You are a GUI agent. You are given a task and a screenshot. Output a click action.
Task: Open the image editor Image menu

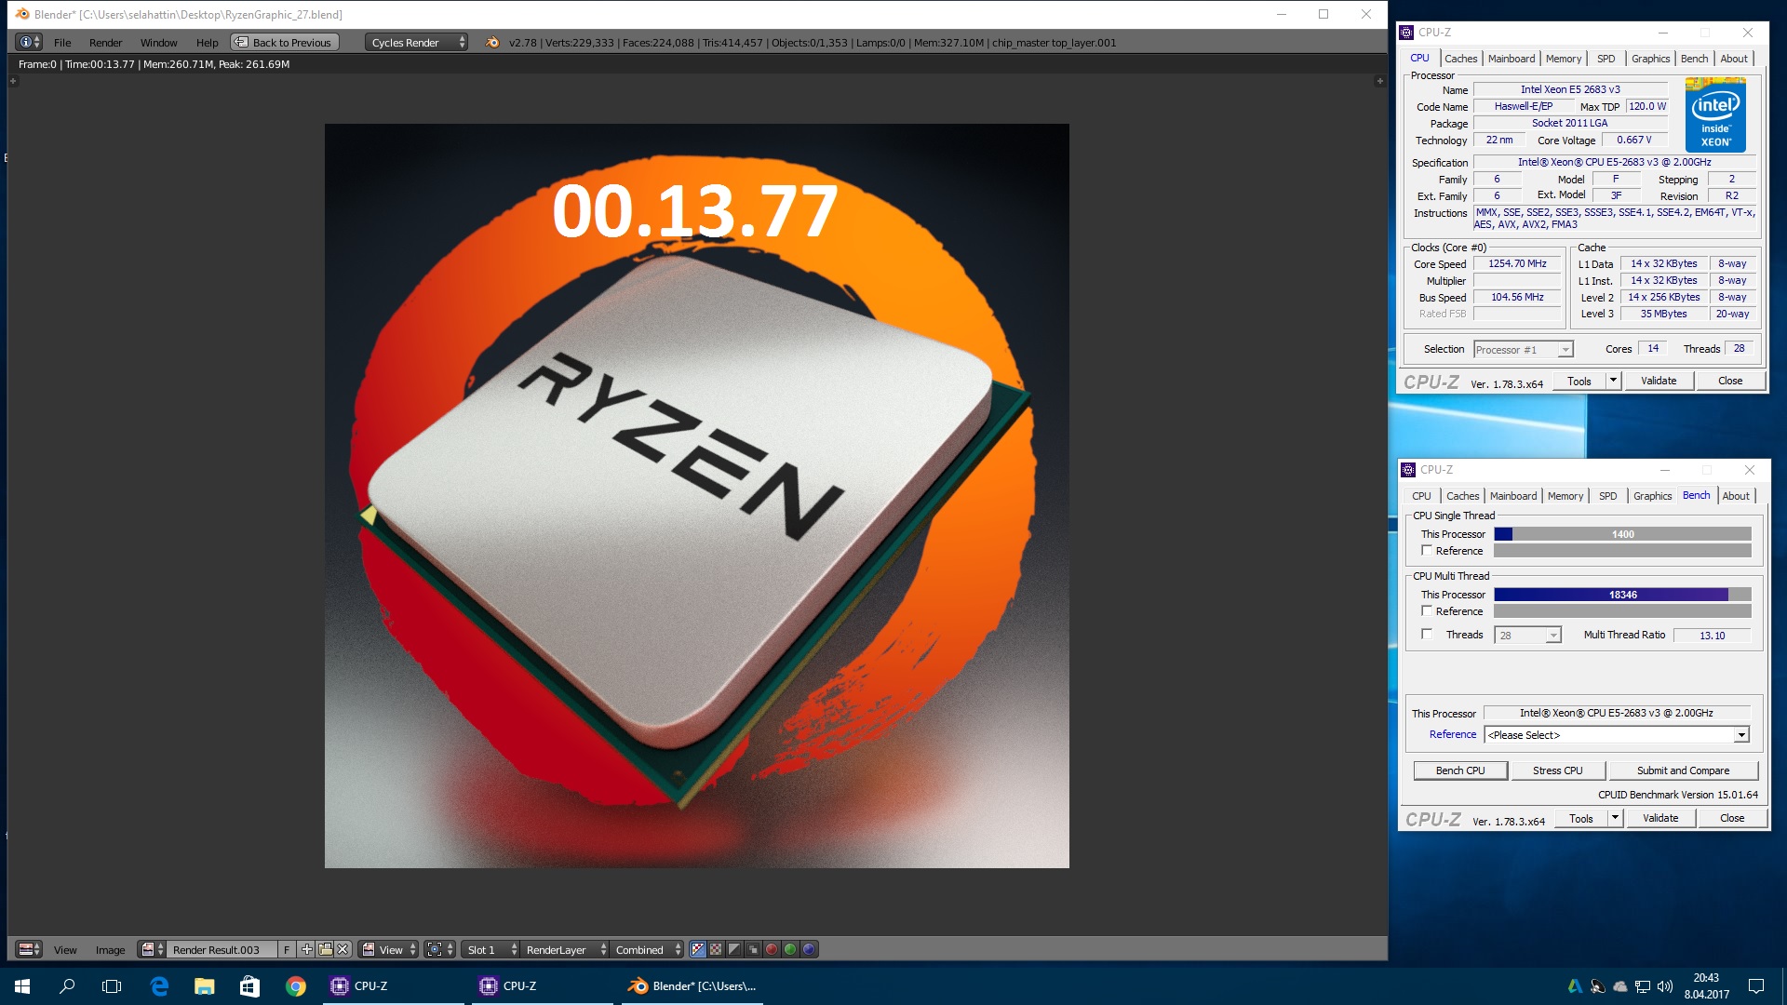pyautogui.click(x=110, y=949)
